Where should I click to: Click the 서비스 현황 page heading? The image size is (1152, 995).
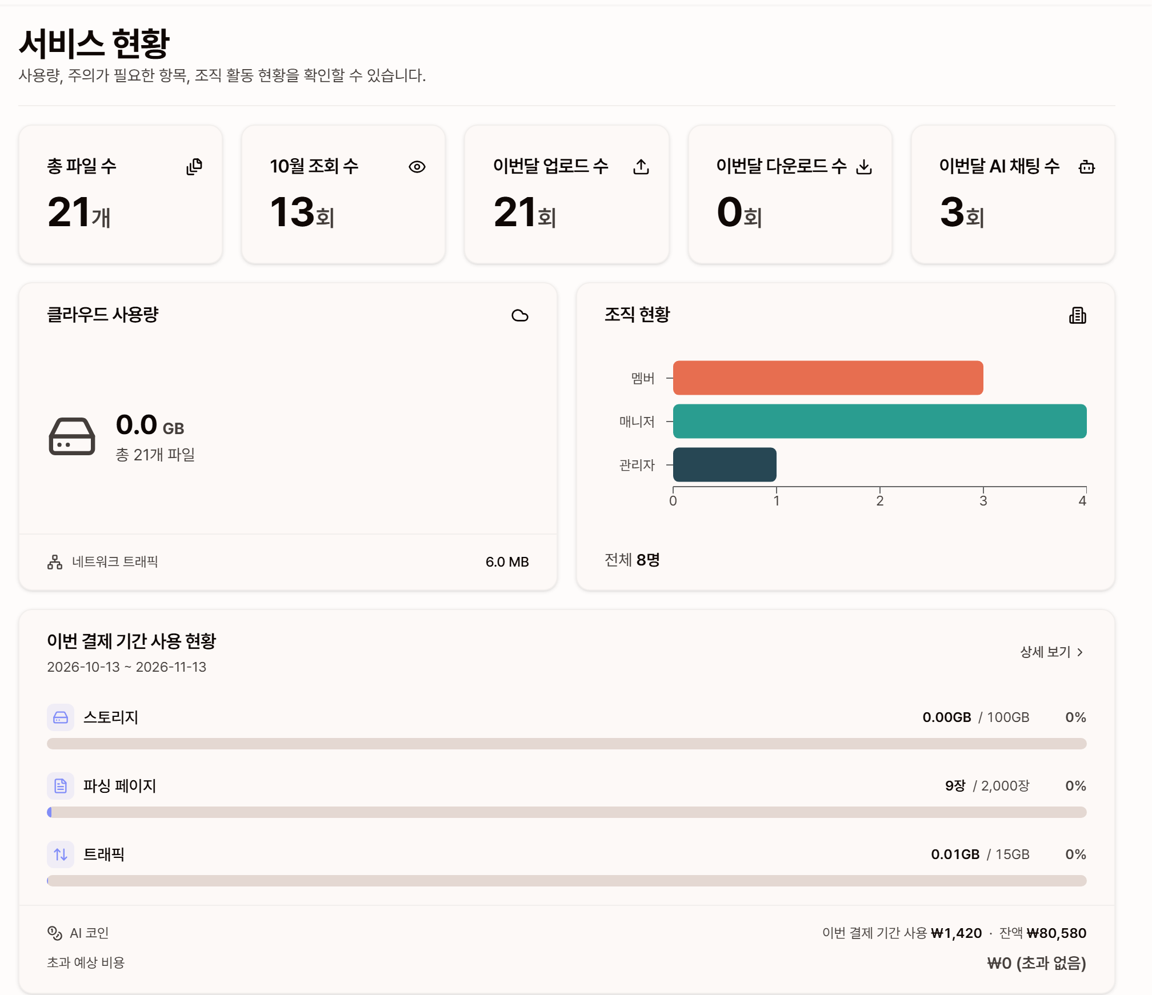[94, 43]
